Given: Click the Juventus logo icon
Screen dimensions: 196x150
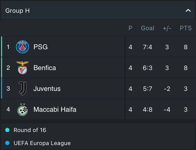Looking at the screenshot, I should [22, 89].
